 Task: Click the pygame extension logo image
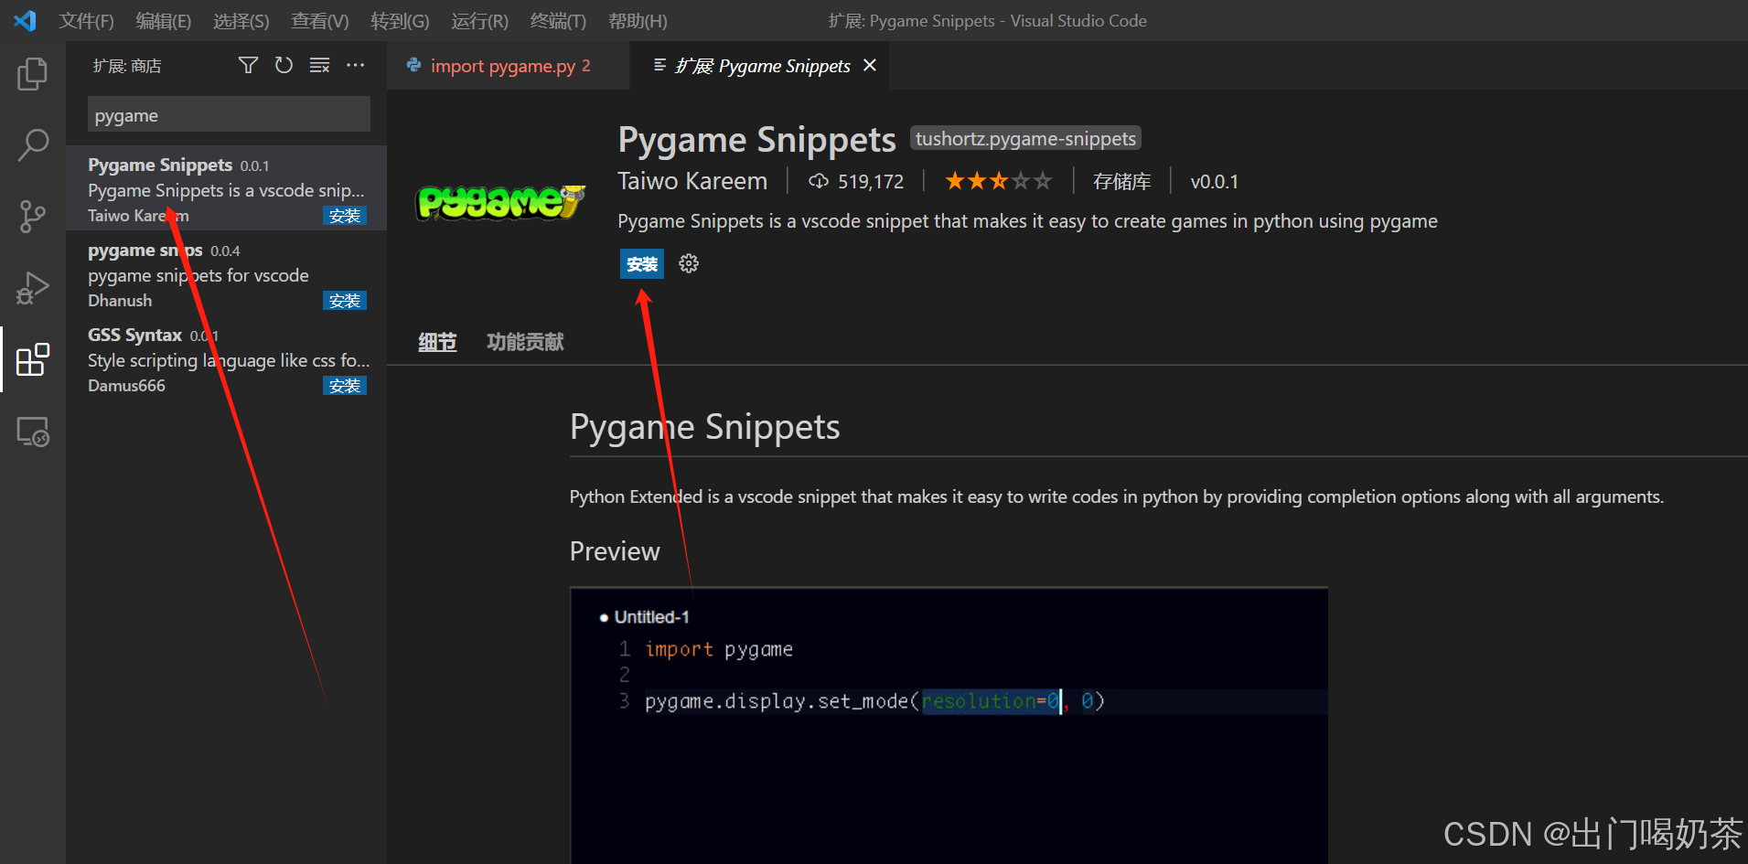tap(500, 201)
